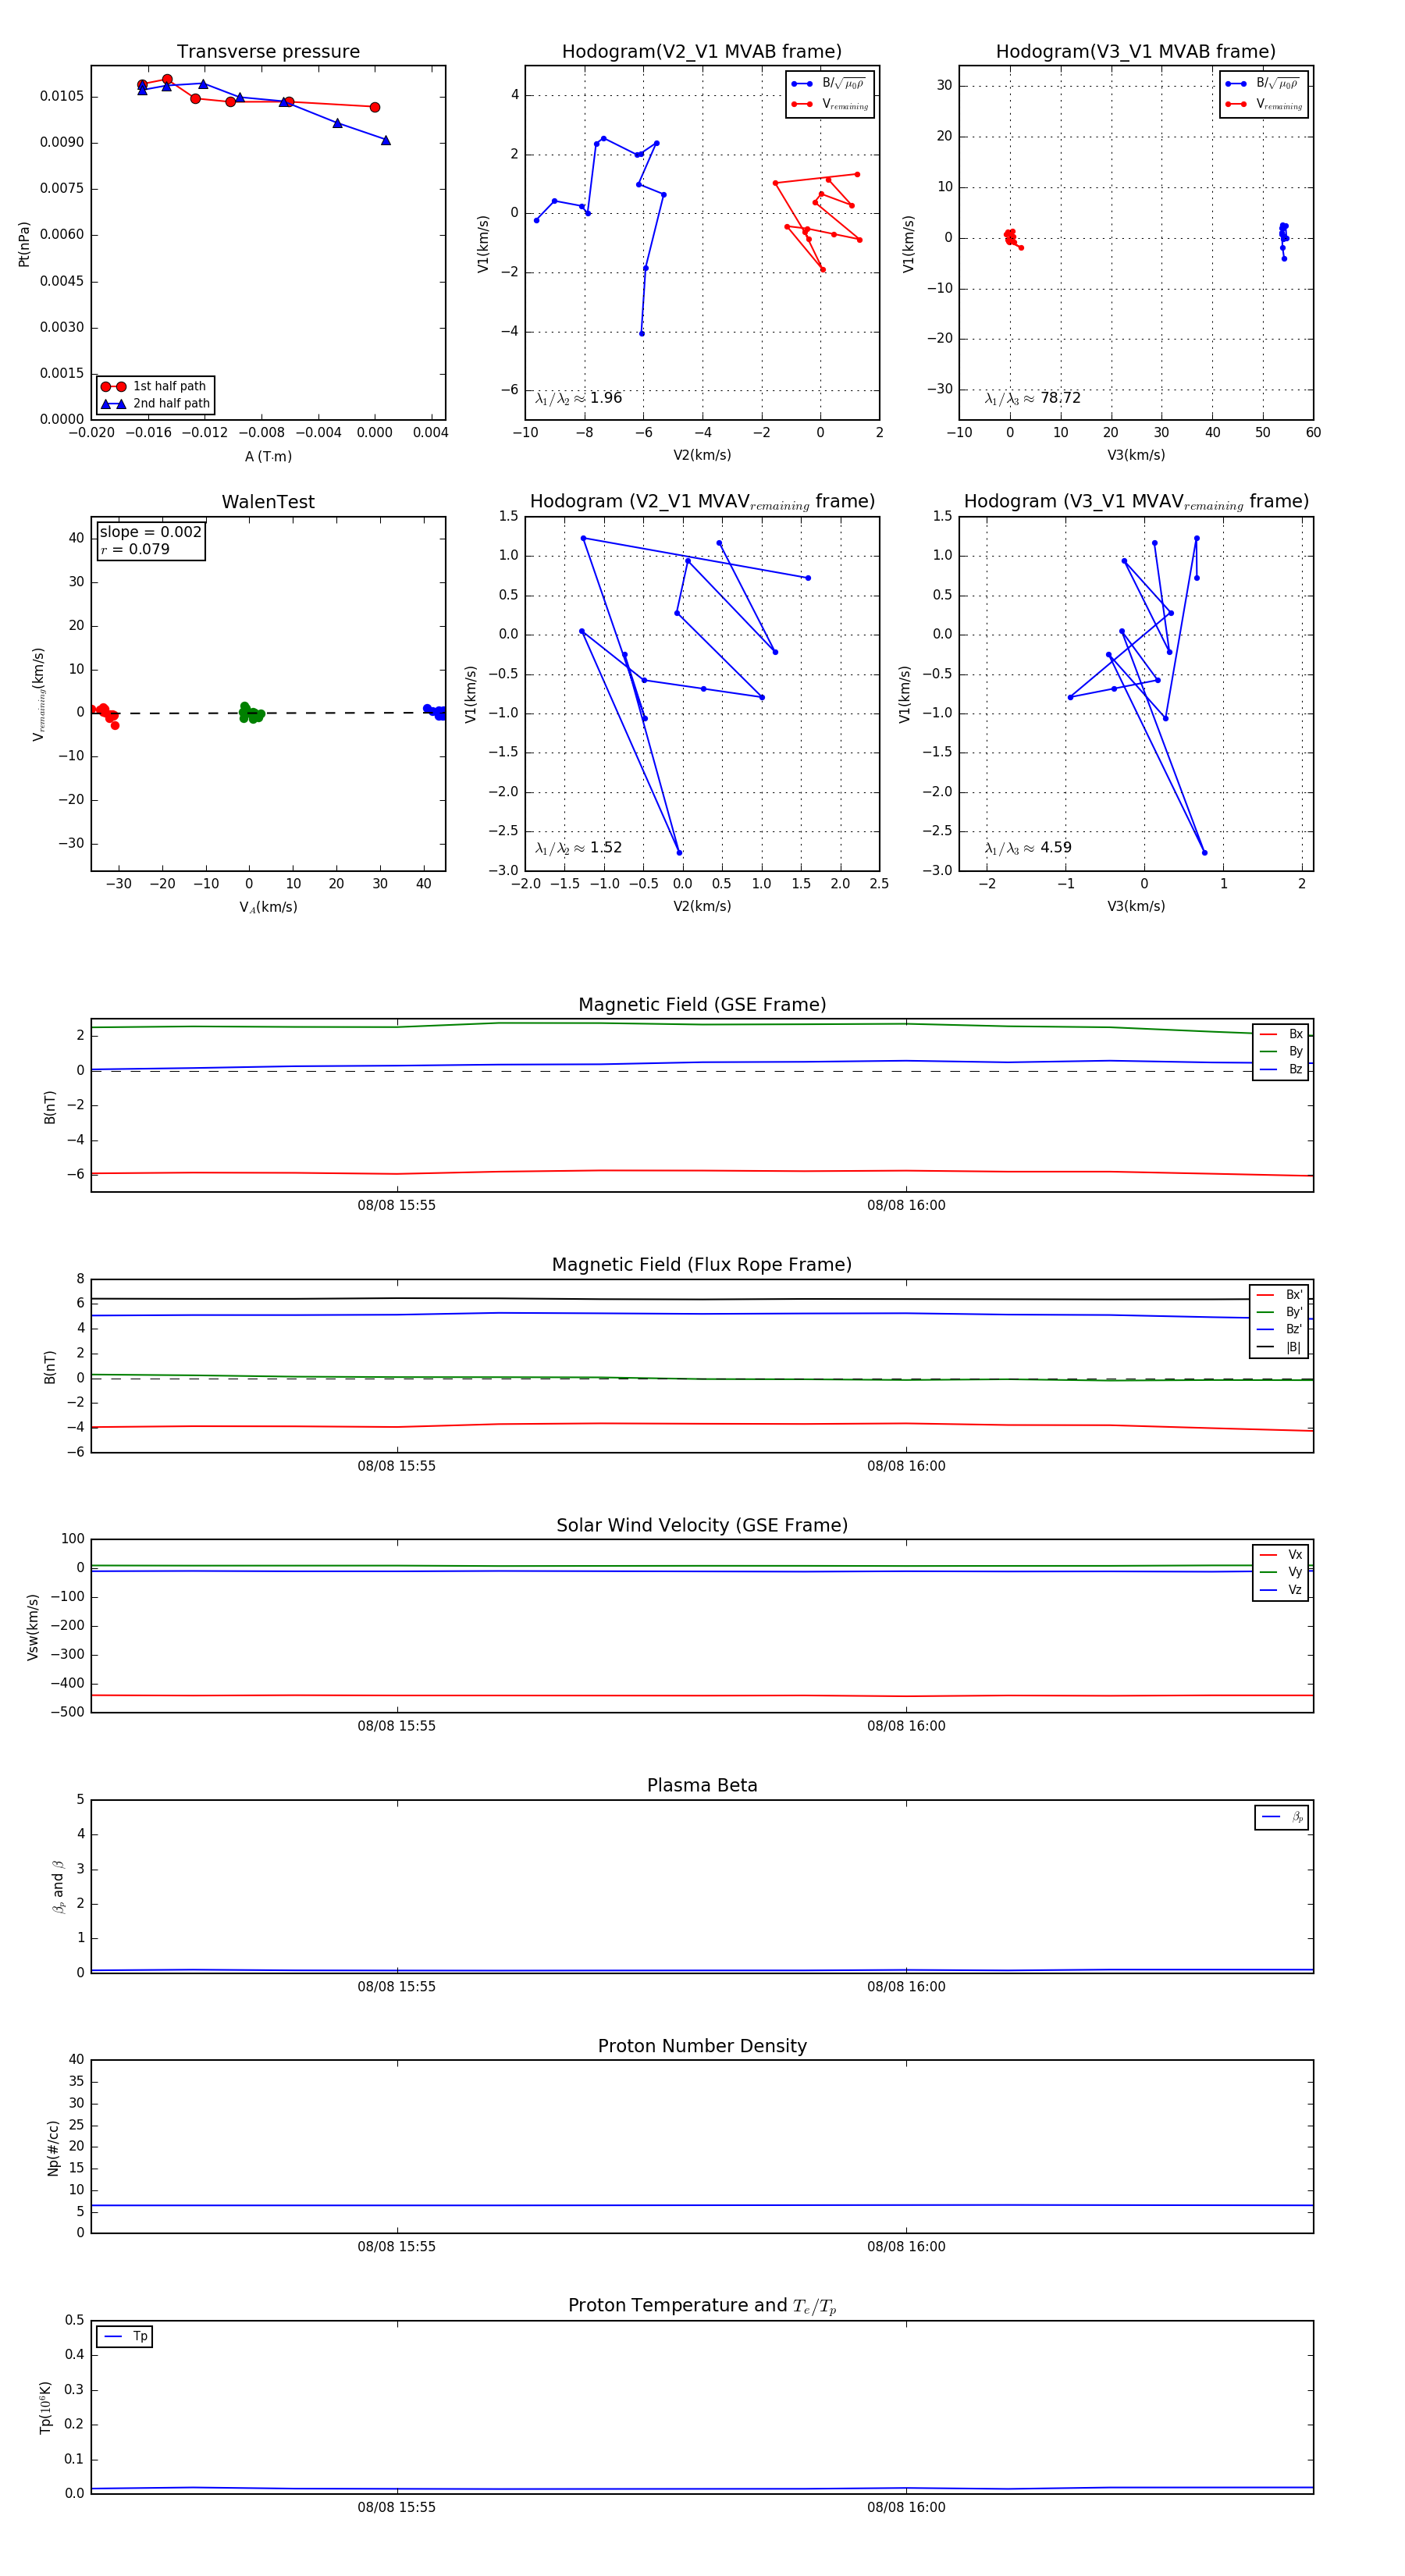This screenshot has height=2576, width=1405.
Task: Select the 'Vz' legend entry
Action: pyautogui.click(x=1282, y=1590)
